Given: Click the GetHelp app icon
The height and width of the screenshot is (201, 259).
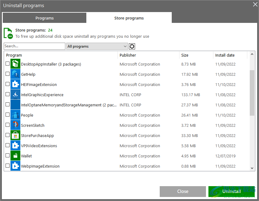Looking at the screenshot, I should click(15, 74).
